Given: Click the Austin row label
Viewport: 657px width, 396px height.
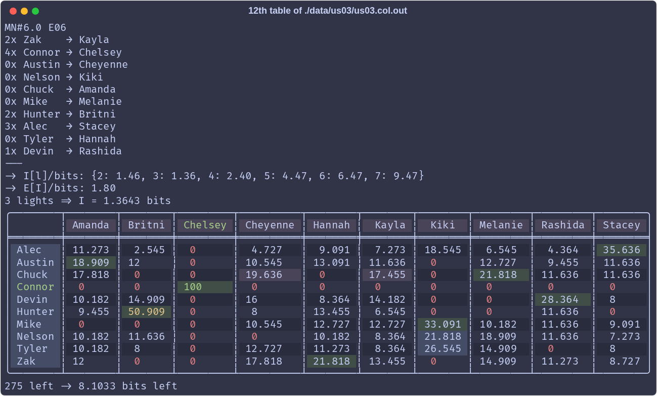Looking at the screenshot, I should click(35, 262).
